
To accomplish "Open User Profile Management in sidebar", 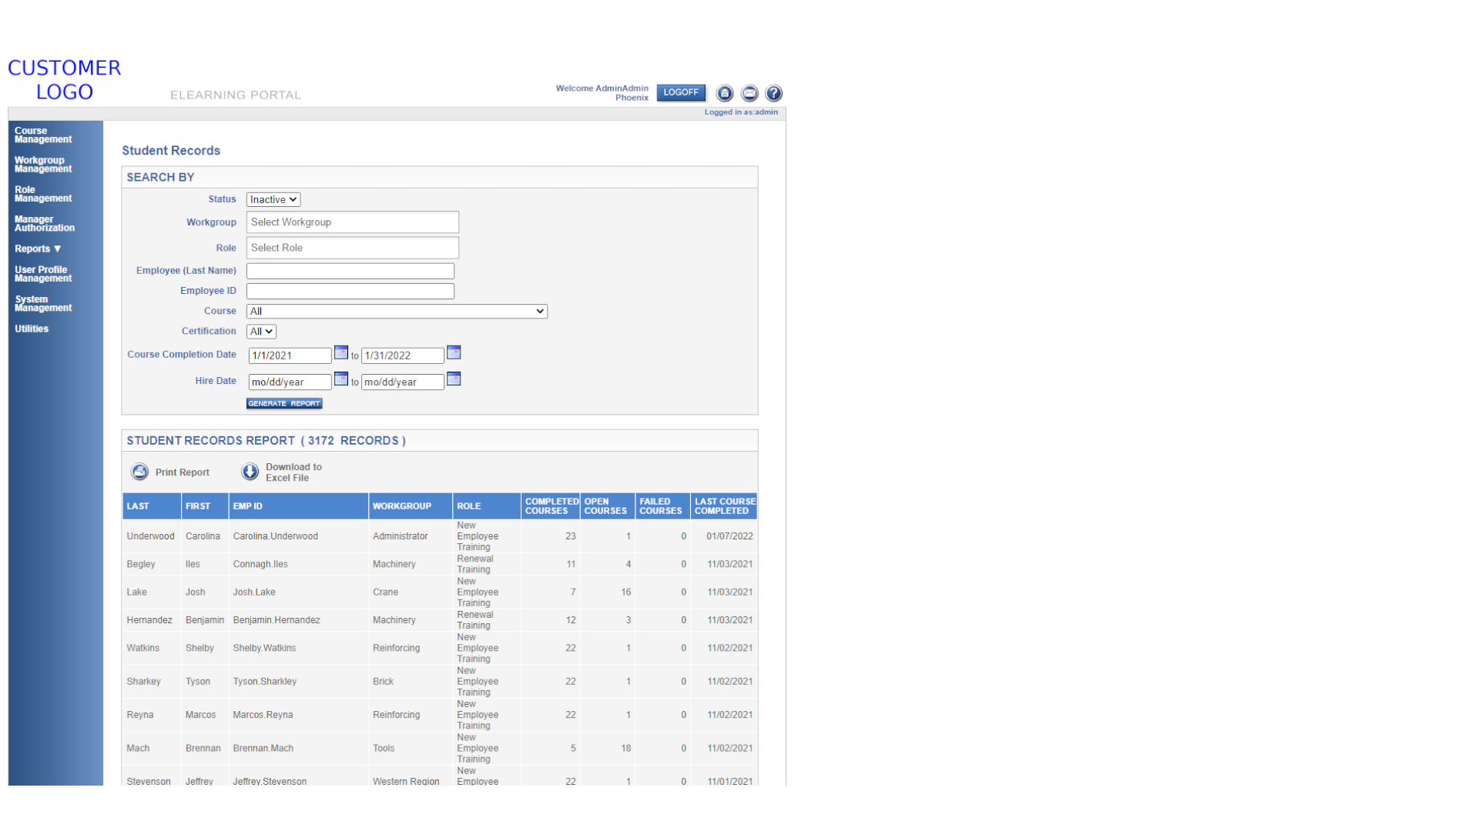I will coord(43,274).
